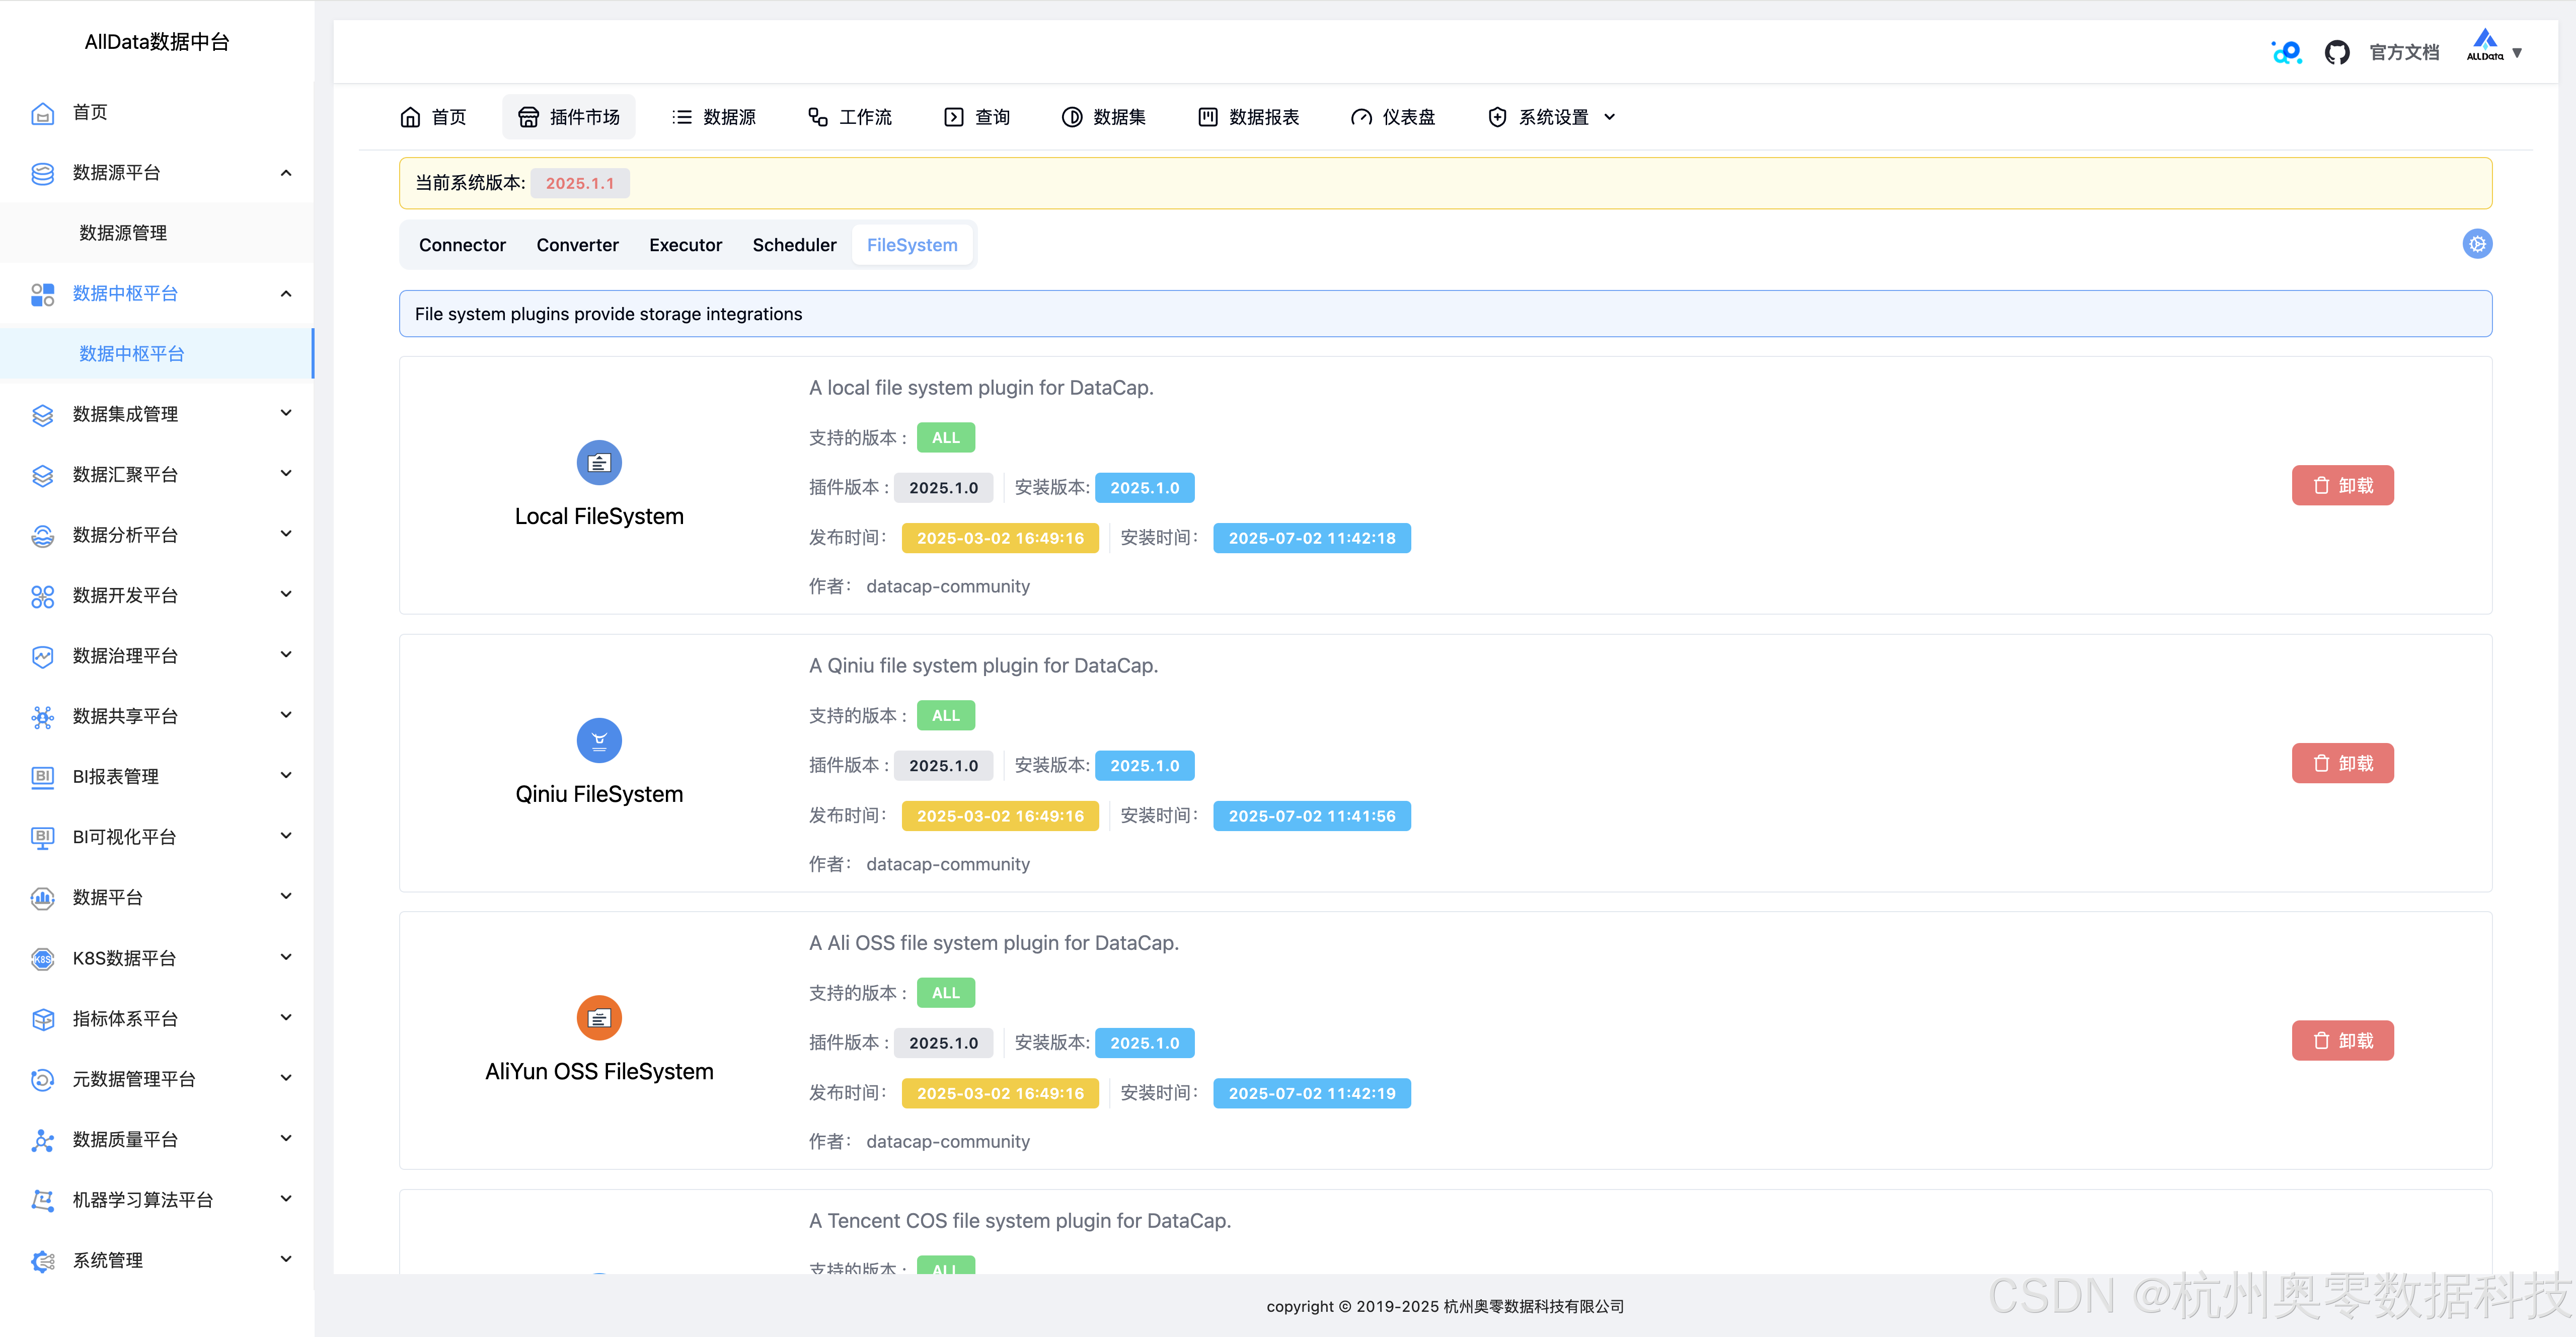Click the BI报表管理 sidebar icon
Image resolution: width=2576 pixels, height=1337 pixels.
tap(42, 777)
